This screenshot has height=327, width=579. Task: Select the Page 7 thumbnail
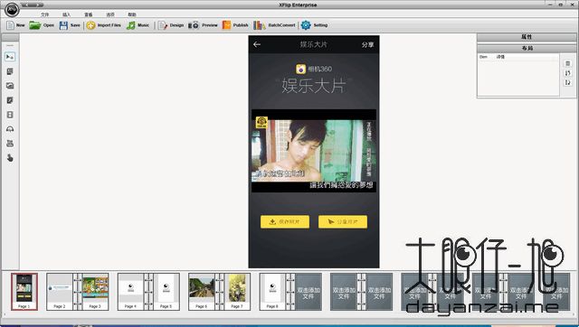click(237, 291)
